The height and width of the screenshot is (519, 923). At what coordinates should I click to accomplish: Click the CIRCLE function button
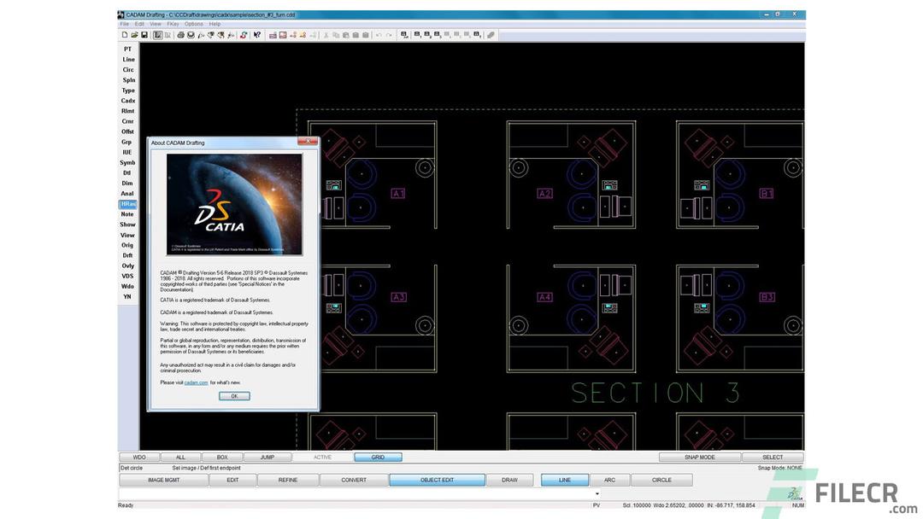(661, 479)
